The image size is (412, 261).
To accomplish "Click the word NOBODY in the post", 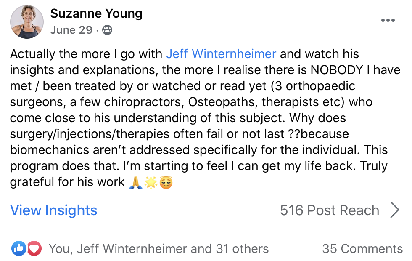I will coord(337,70).
